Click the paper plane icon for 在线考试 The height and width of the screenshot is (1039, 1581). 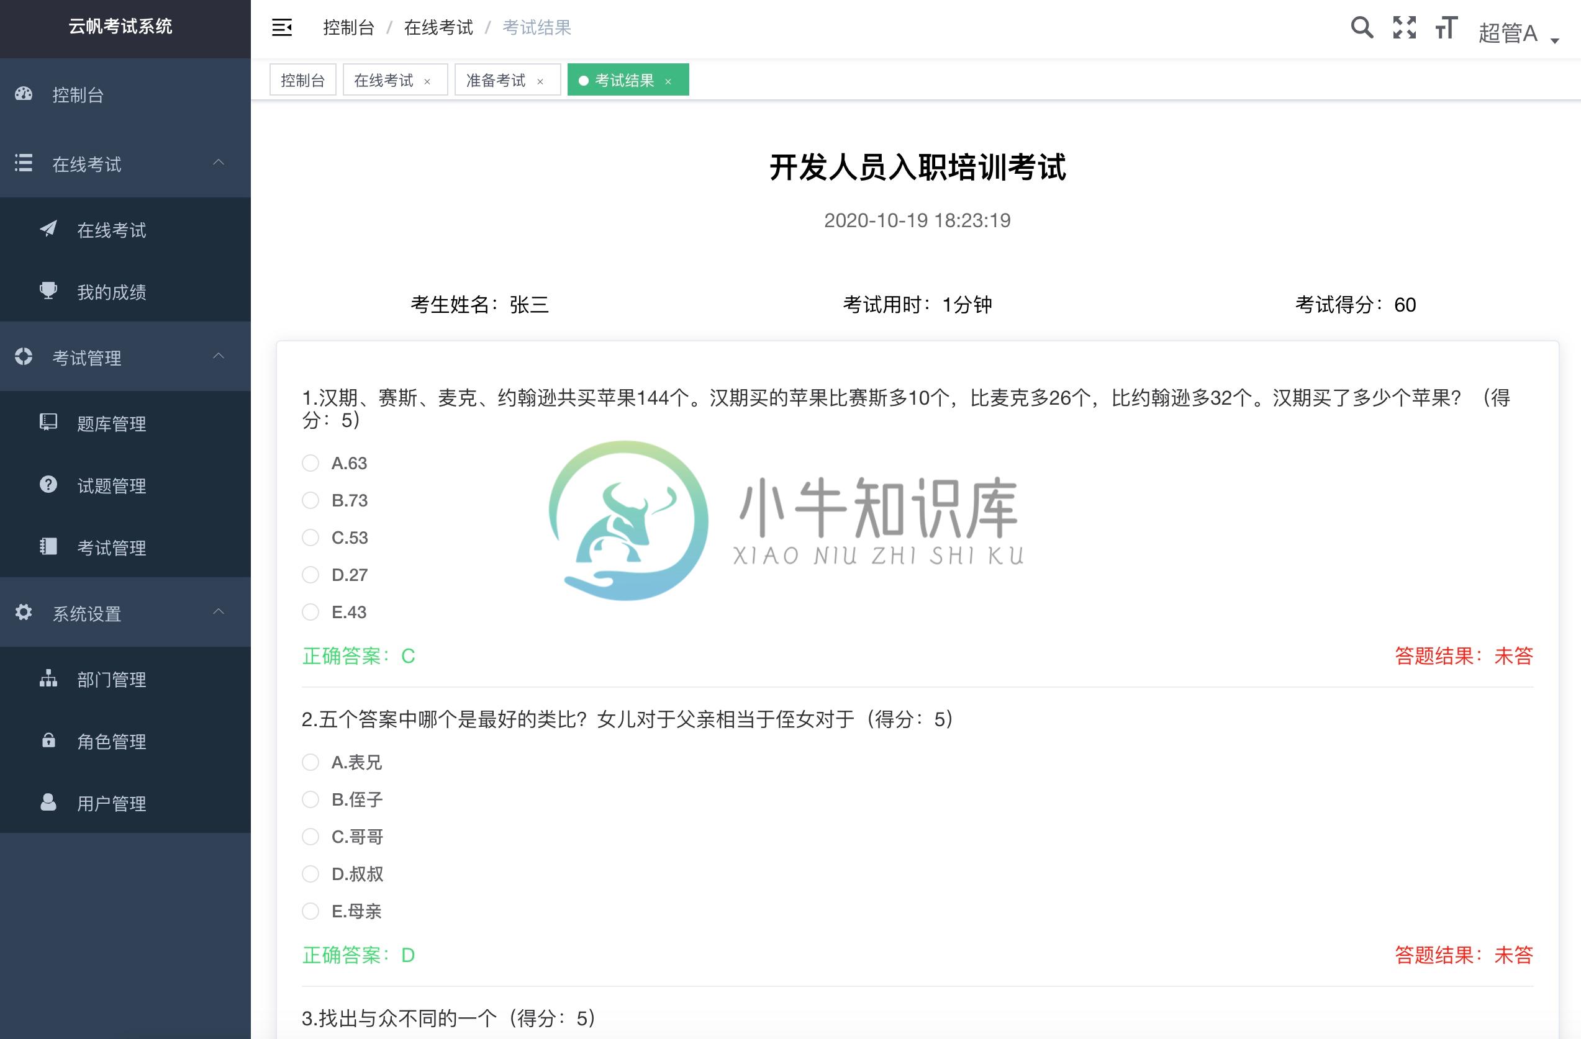(x=48, y=228)
